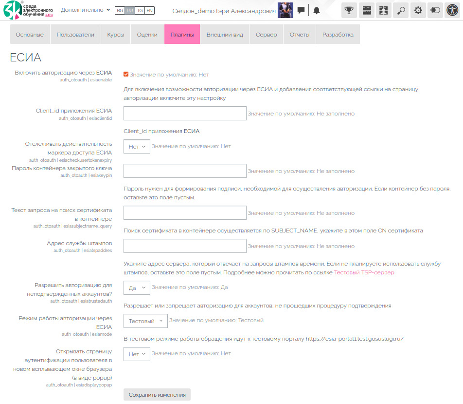The height and width of the screenshot is (404, 463).
Task: Click the dashboard grid icon
Action: coord(366,10)
